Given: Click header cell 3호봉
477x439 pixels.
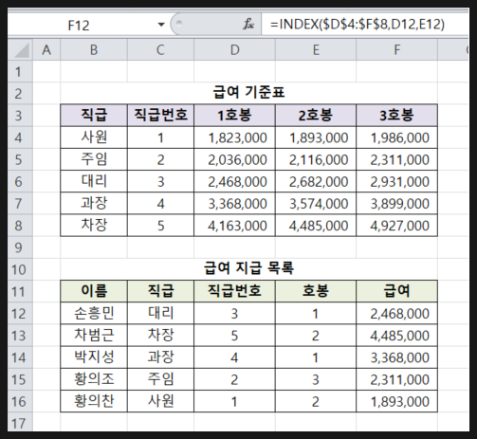Looking at the screenshot, I should pos(396,116).
